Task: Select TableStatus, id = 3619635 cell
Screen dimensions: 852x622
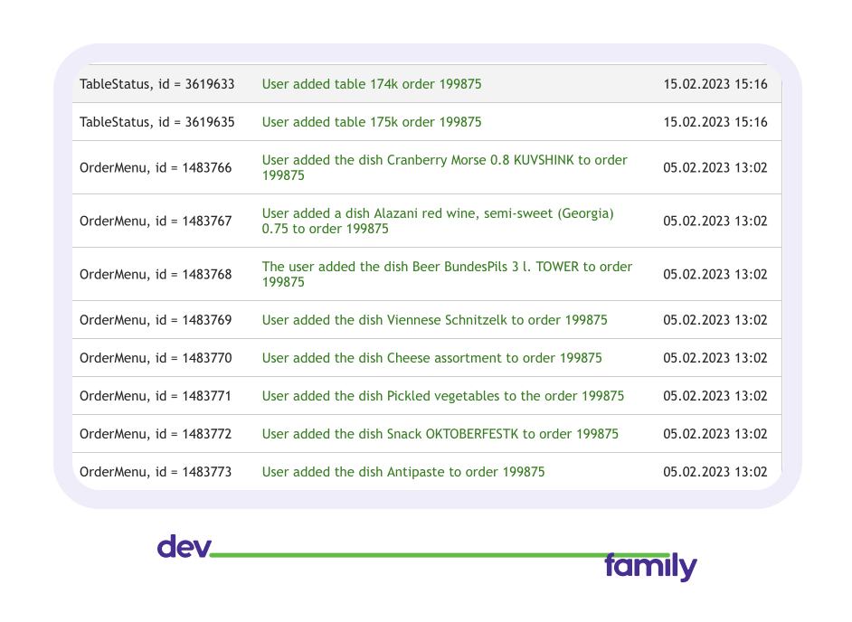Action: coord(156,122)
